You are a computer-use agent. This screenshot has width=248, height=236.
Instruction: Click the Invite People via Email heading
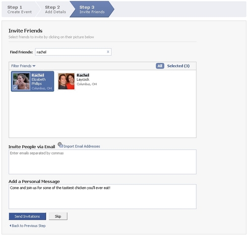tap(32, 147)
